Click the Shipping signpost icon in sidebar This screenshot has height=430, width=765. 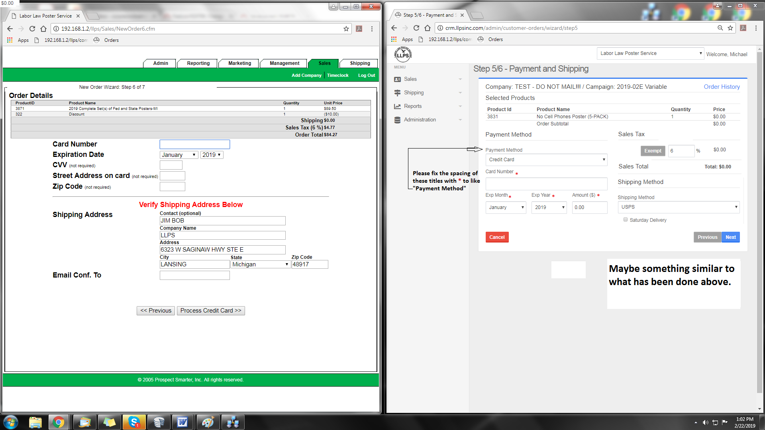click(397, 93)
